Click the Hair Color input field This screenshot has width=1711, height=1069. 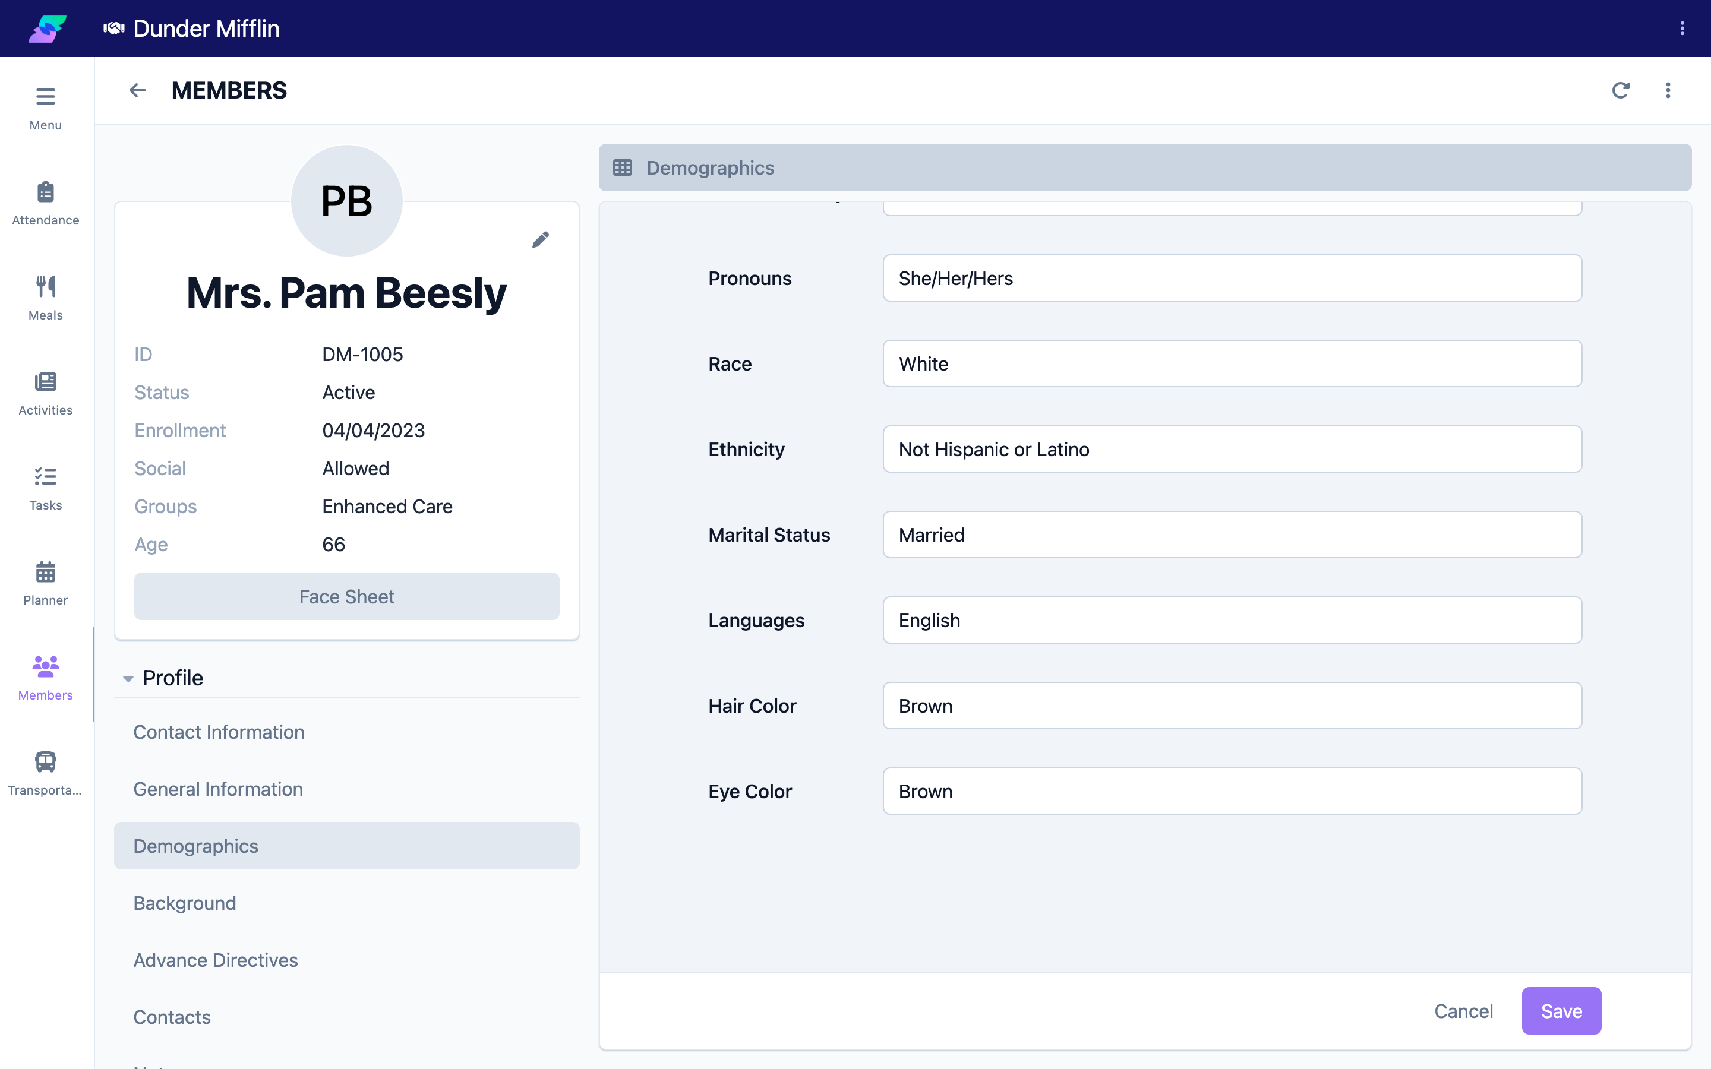tap(1232, 706)
